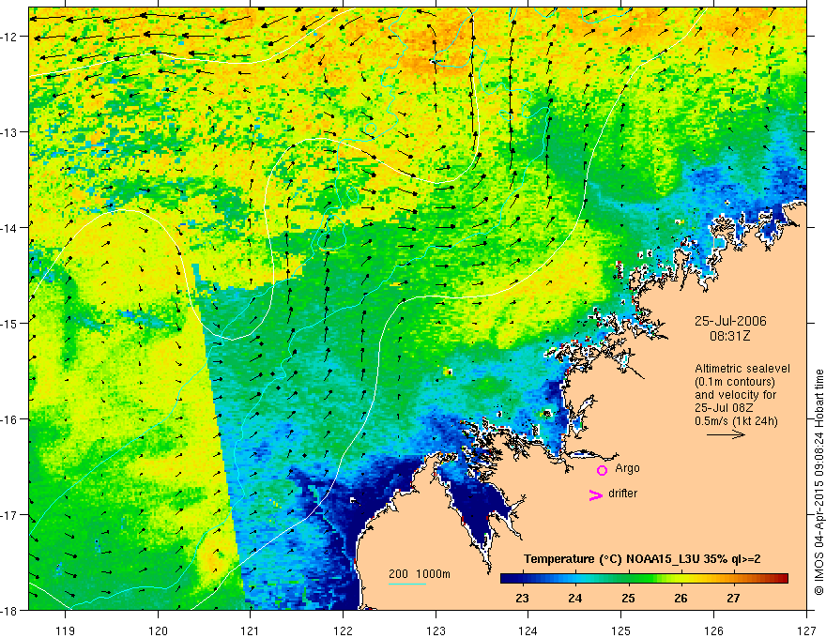
Task: Click the longitude axis label '122'
Action: 343,630
